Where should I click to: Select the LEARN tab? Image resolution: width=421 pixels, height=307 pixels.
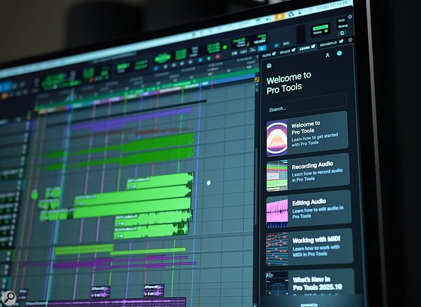point(304,48)
